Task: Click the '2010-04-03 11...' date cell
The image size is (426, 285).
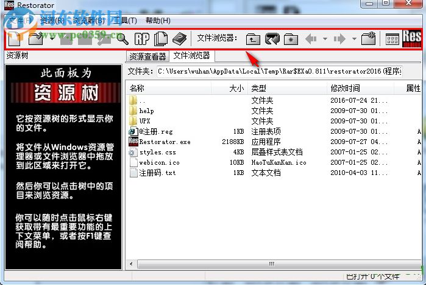Action: pyautogui.click(x=359, y=173)
